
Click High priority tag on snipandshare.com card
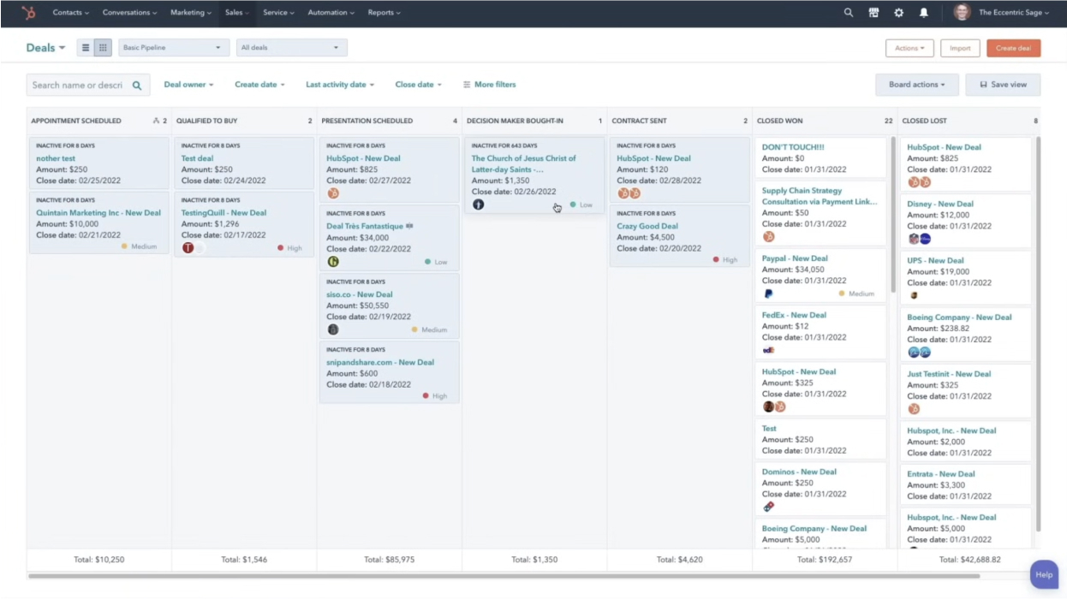point(435,396)
